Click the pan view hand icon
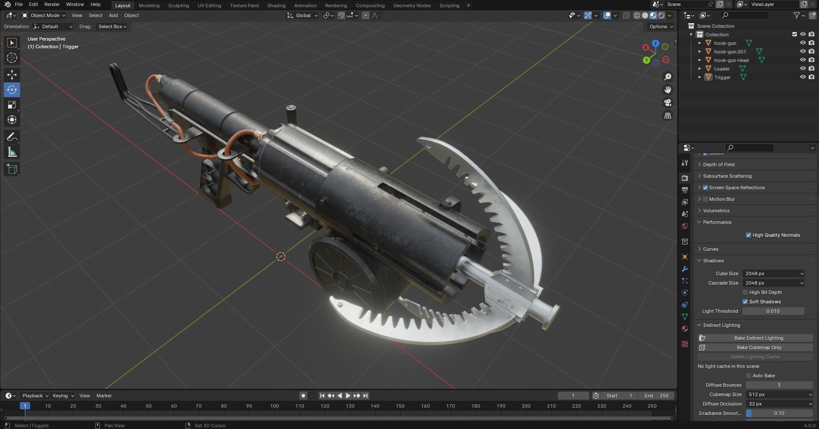The height and width of the screenshot is (429, 819). tap(667, 90)
